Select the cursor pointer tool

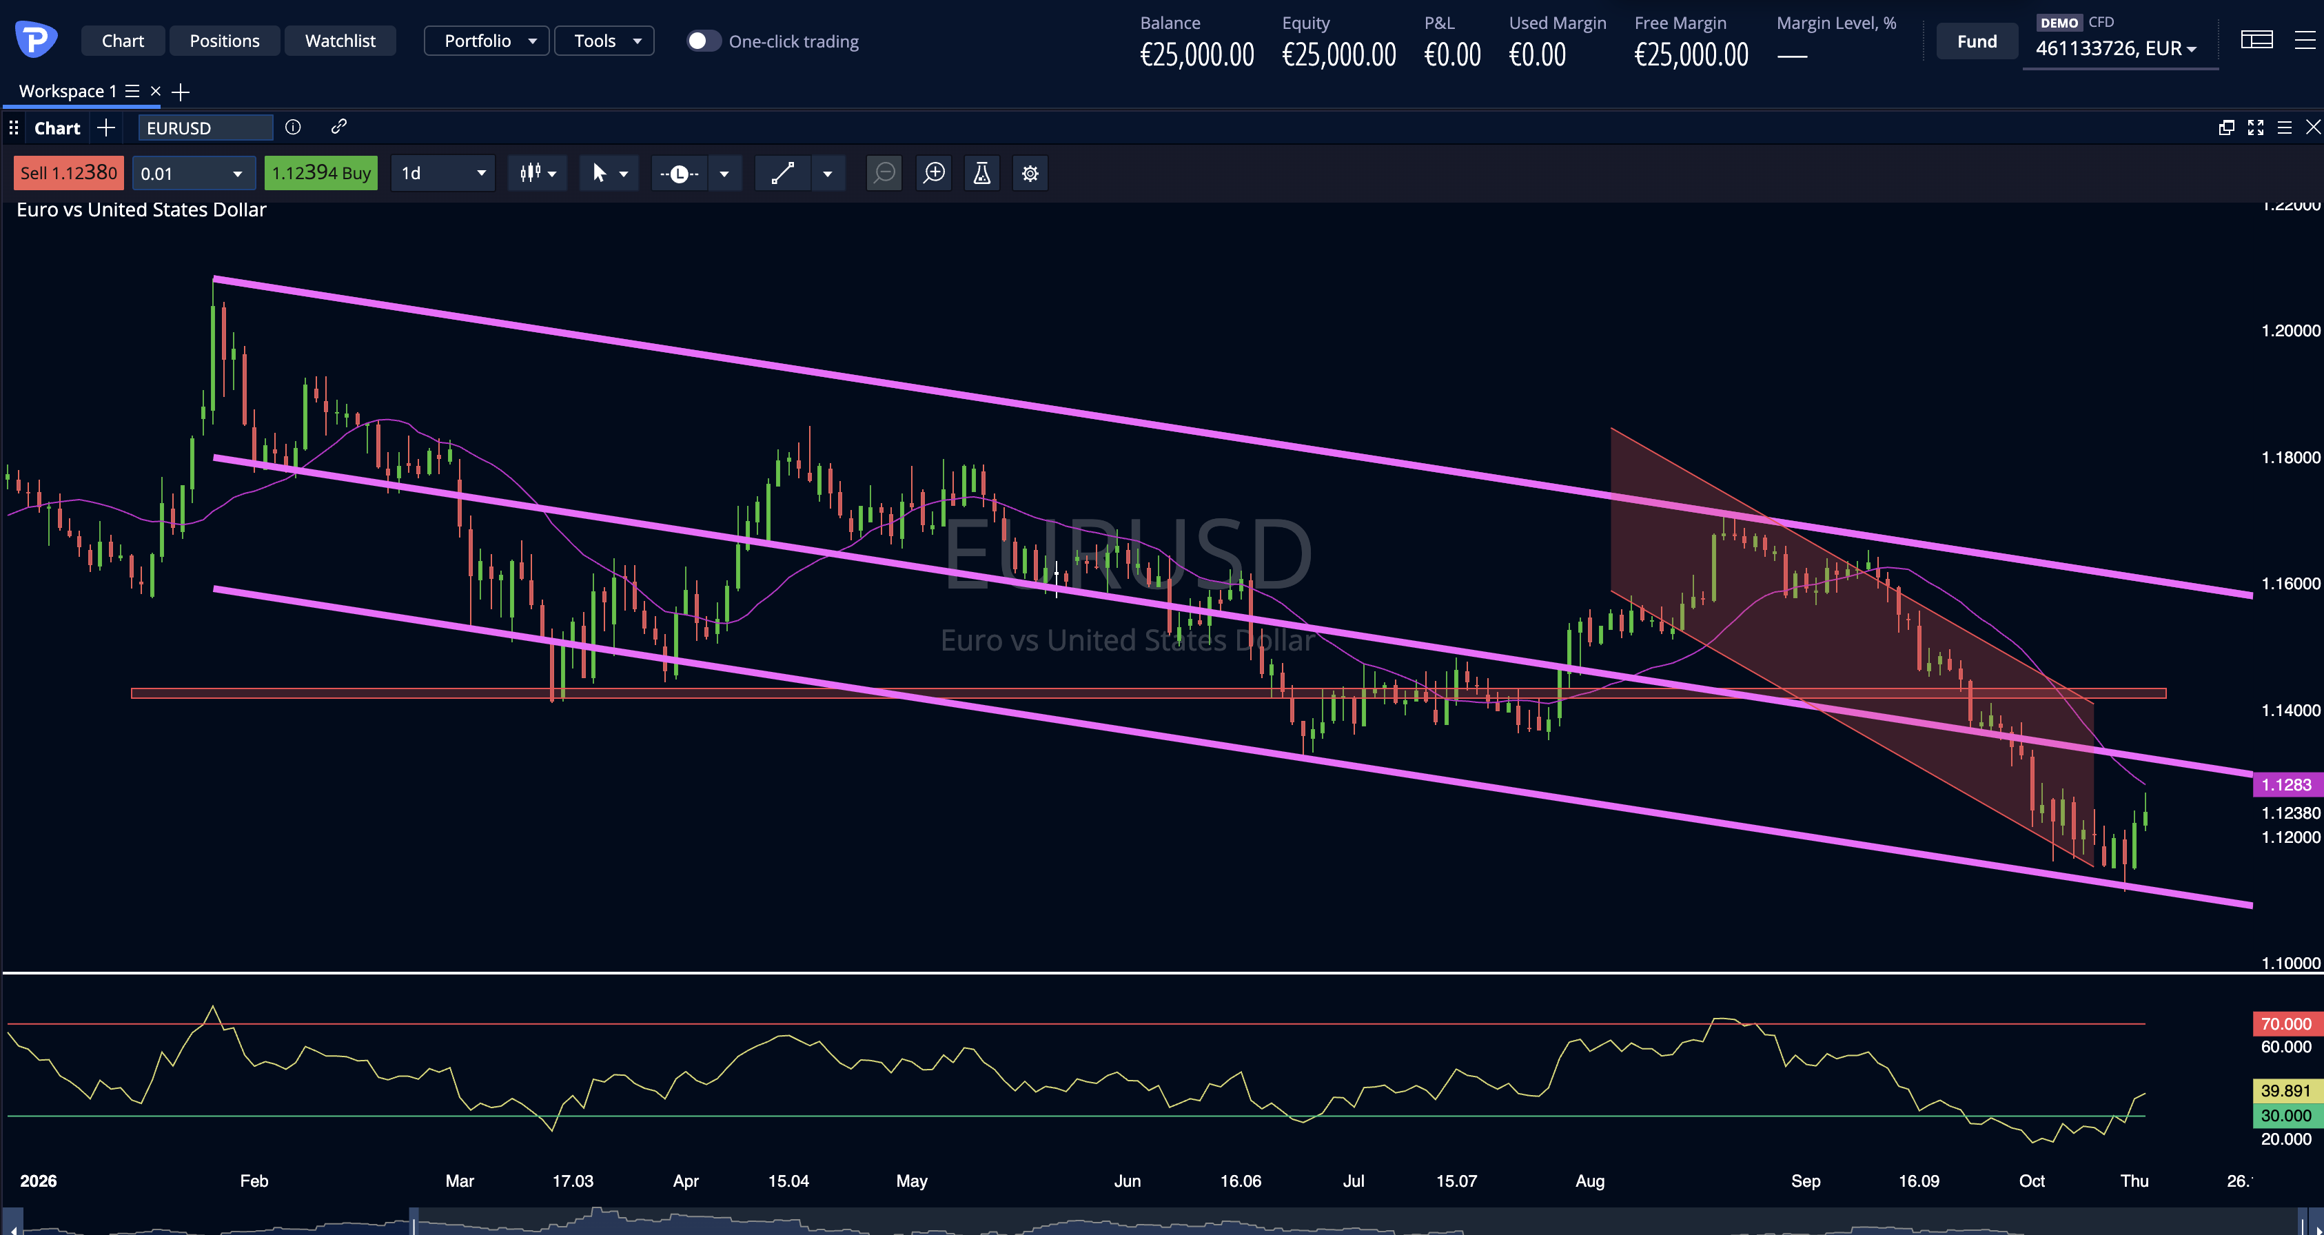(599, 173)
